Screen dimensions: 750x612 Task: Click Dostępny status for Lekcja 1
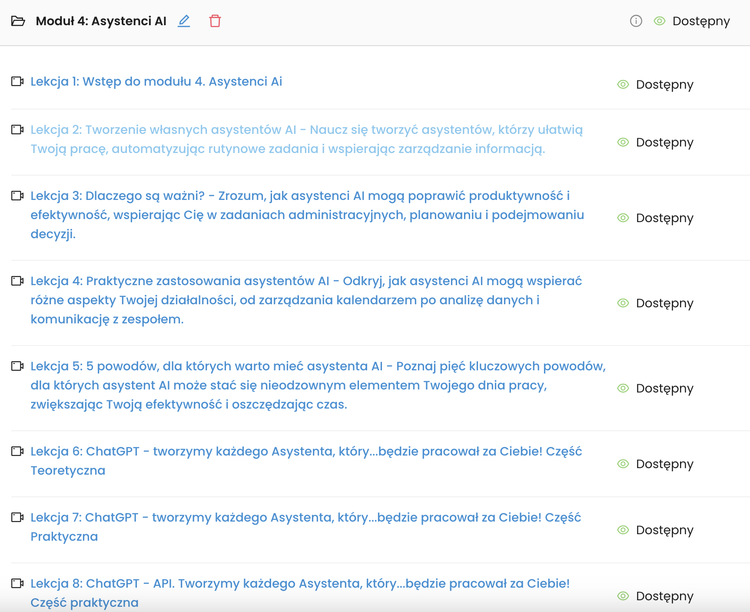coord(664,85)
